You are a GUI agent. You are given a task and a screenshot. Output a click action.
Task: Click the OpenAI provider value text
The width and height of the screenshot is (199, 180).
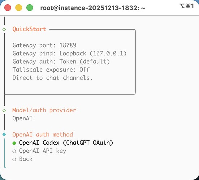[22, 118]
